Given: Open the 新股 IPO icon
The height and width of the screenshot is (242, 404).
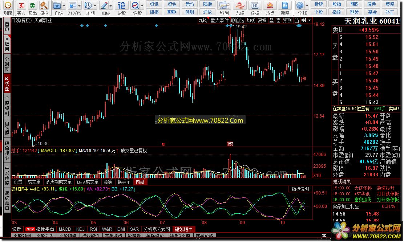Looking at the screenshot, I should [x=285, y=5].
